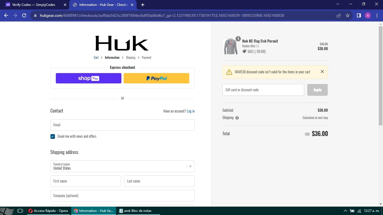
Task: Focus the Company (optional) field
Action: (x=123, y=196)
